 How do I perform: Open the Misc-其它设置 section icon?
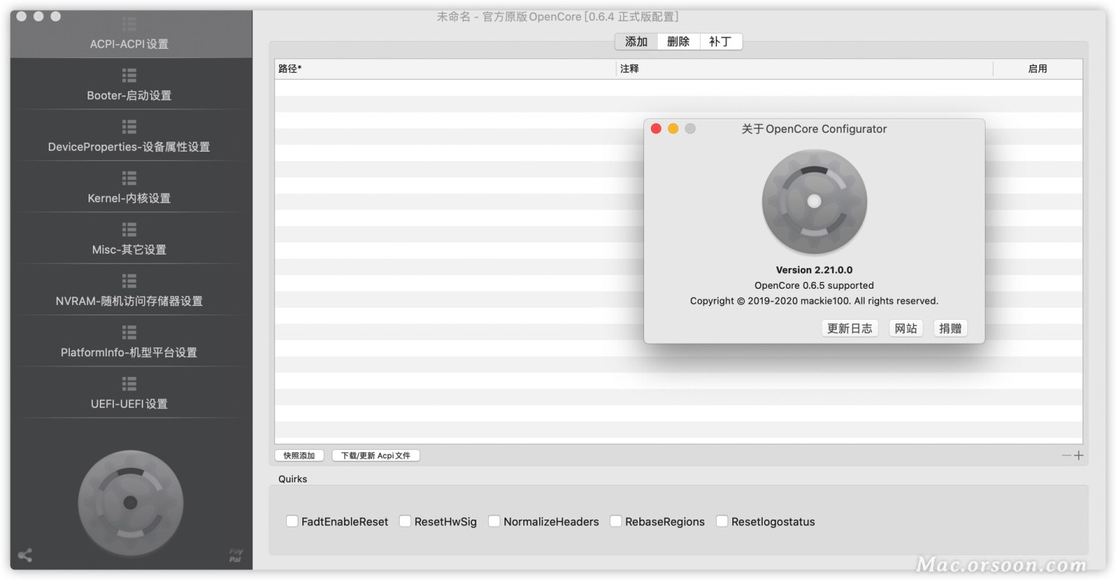click(129, 229)
